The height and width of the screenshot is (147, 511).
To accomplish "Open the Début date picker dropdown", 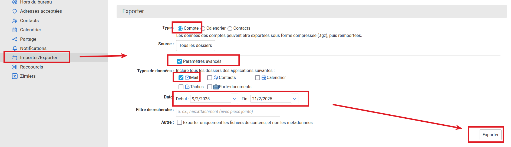I will coord(234,99).
